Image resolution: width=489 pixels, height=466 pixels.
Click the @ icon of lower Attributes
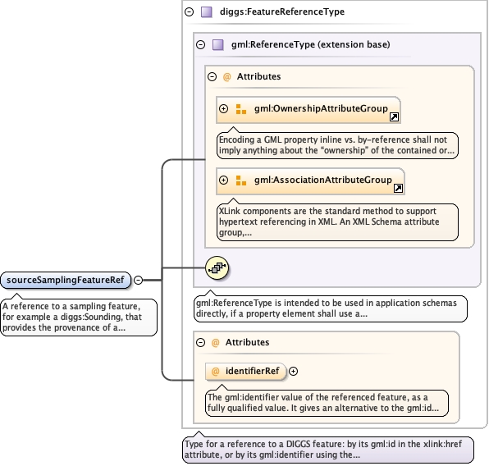(x=216, y=342)
